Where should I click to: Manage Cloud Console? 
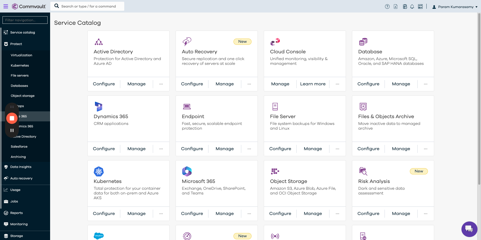[280, 84]
